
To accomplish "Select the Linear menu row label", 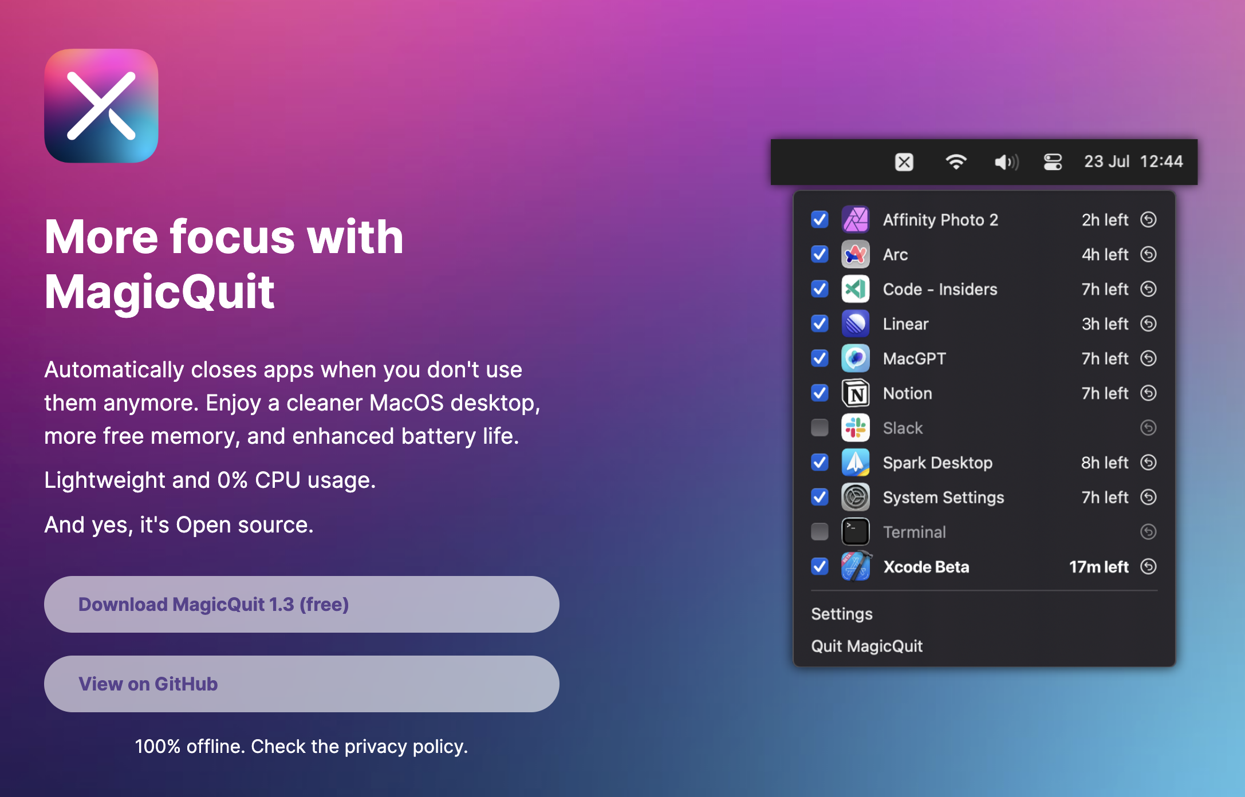I will [905, 324].
